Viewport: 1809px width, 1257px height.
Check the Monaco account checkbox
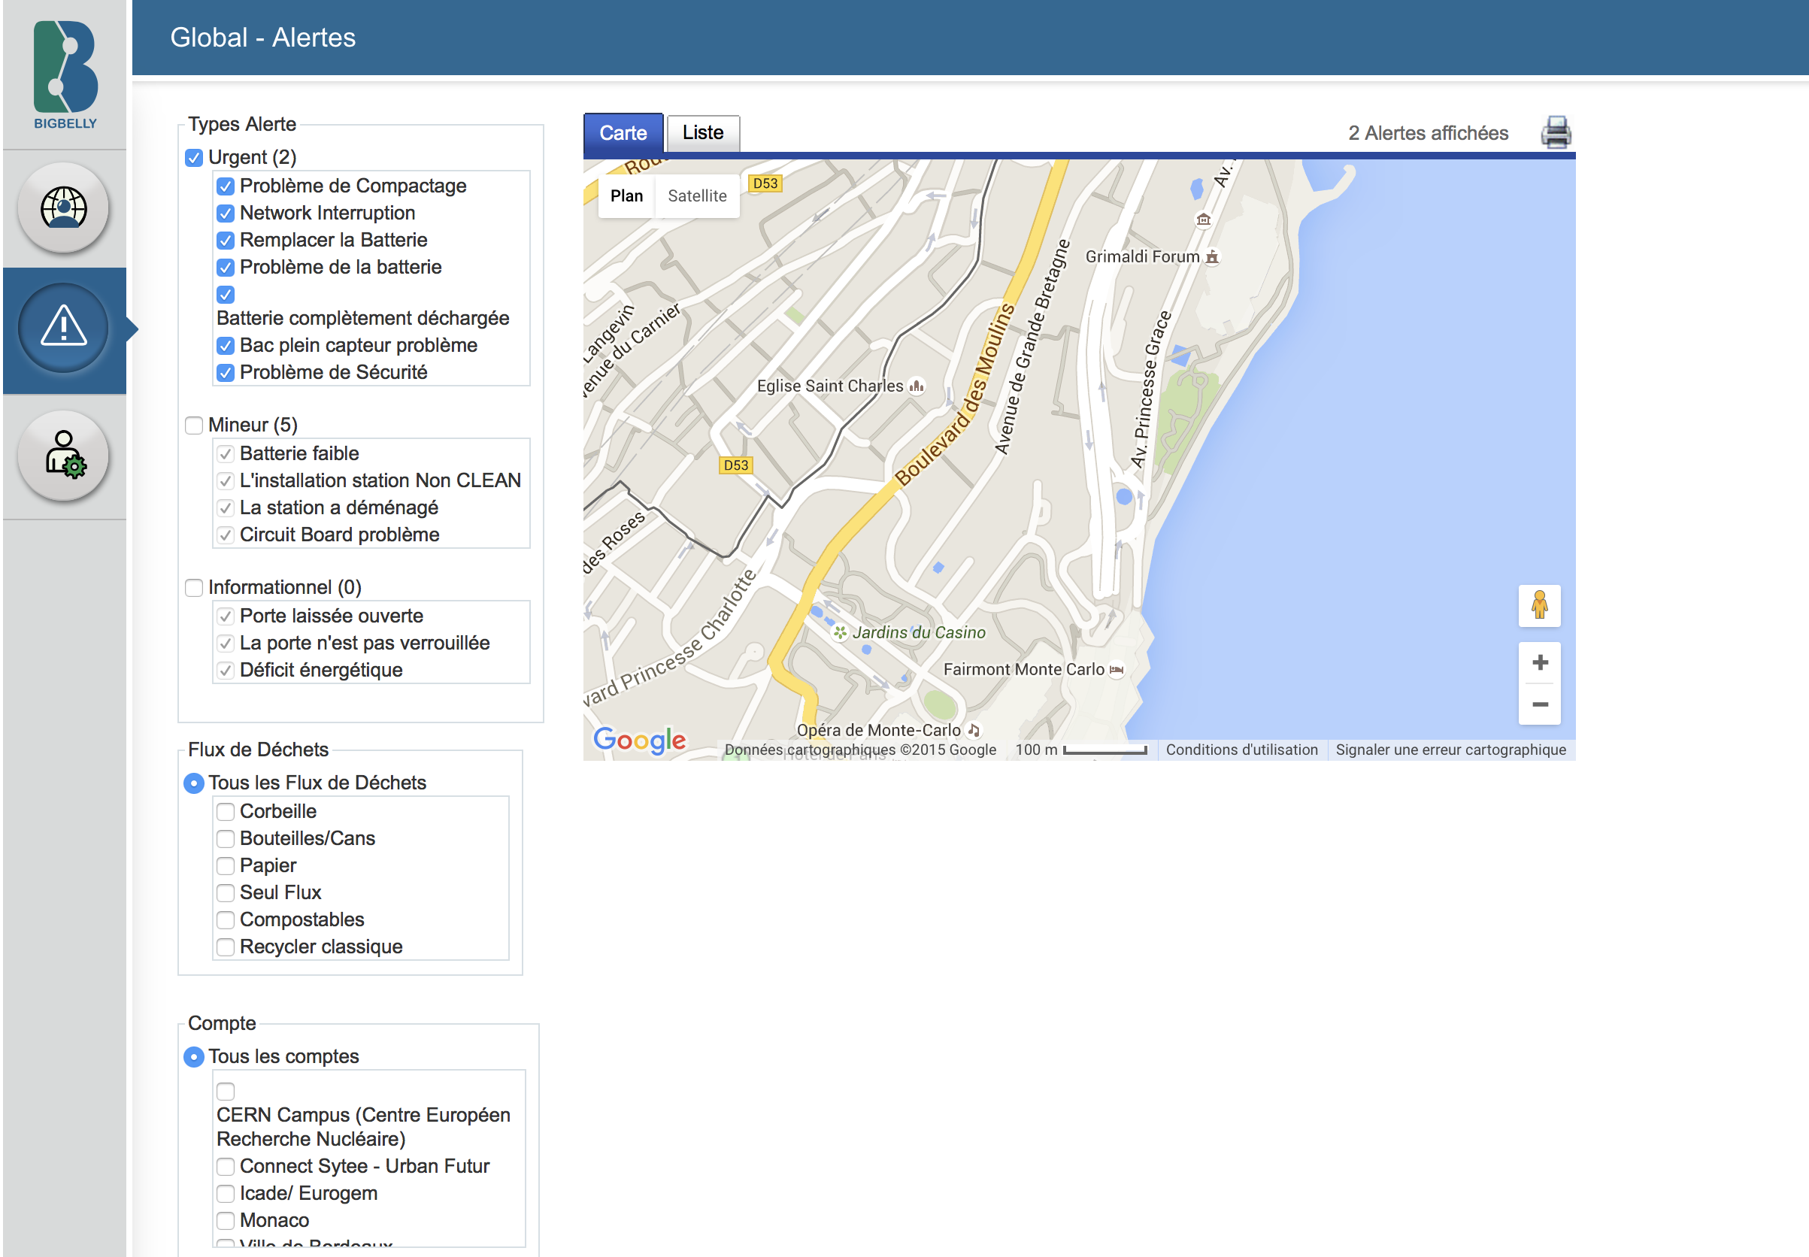[x=226, y=1220]
